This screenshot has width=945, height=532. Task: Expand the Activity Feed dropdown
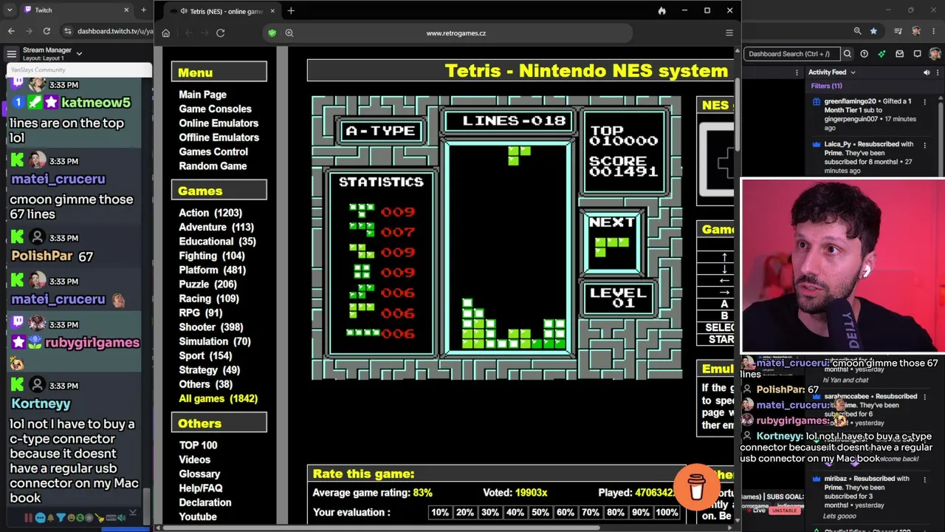(x=853, y=72)
